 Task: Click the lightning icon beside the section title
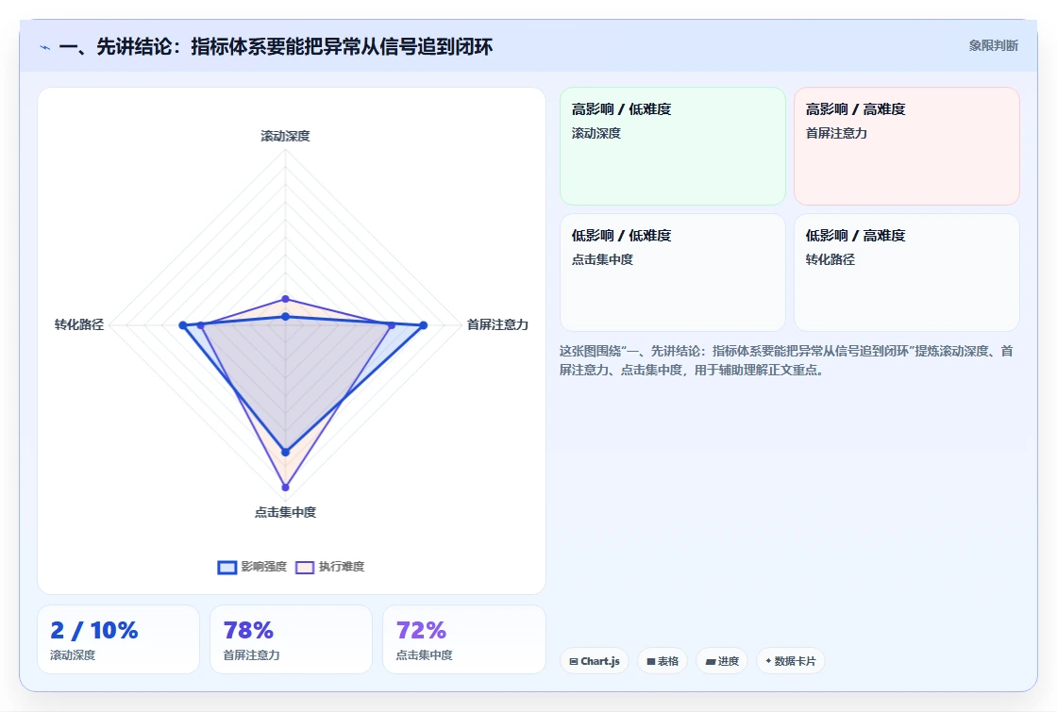tap(45, 47)
